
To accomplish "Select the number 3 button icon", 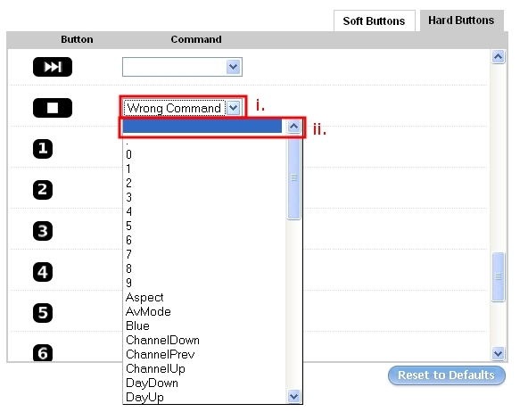I will (43, 231).
